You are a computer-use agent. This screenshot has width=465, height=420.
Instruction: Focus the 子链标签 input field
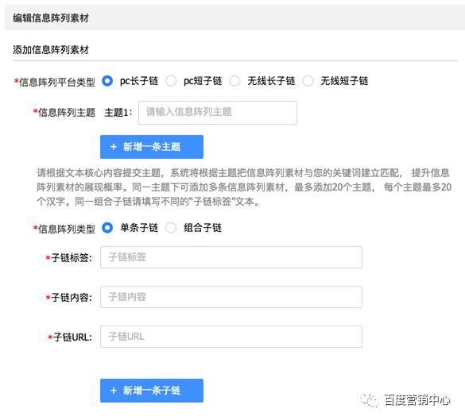click(x=231, y=257)
